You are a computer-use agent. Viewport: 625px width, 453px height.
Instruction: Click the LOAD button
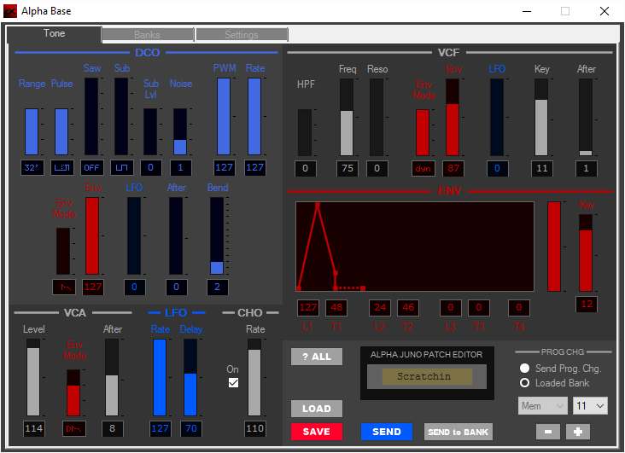tap(317, 409)
